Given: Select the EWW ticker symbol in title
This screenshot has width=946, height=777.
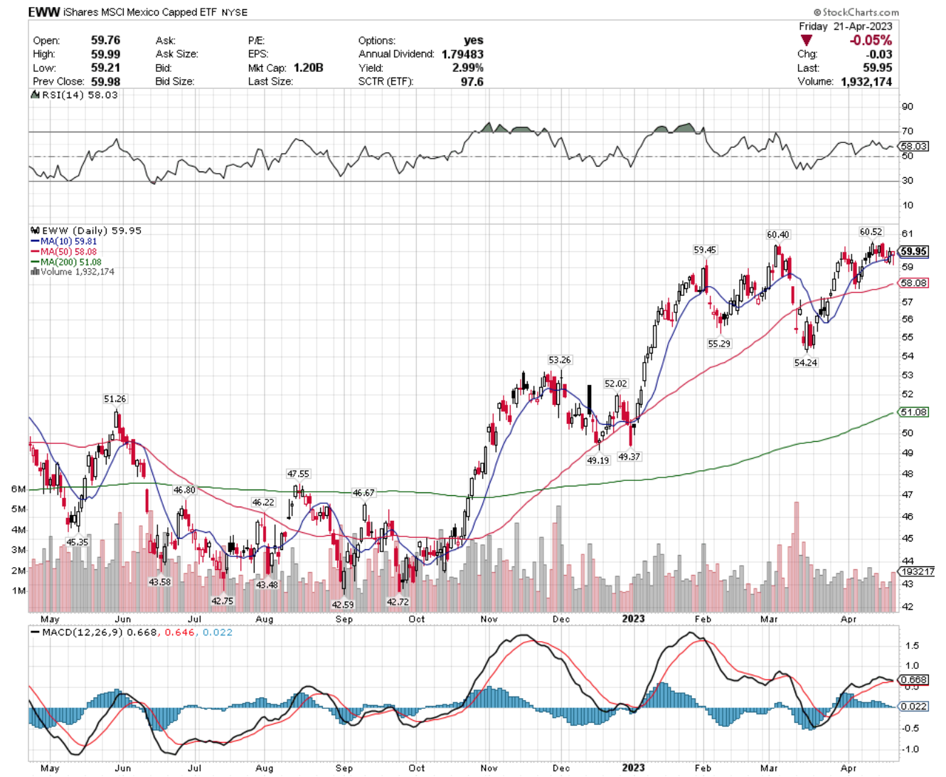Looking at the screenshot, I should click(44, 12).
